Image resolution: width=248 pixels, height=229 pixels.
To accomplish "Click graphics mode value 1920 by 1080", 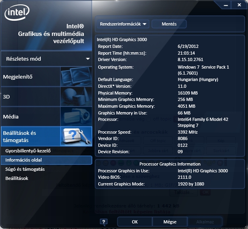I will tap(191, 184).
